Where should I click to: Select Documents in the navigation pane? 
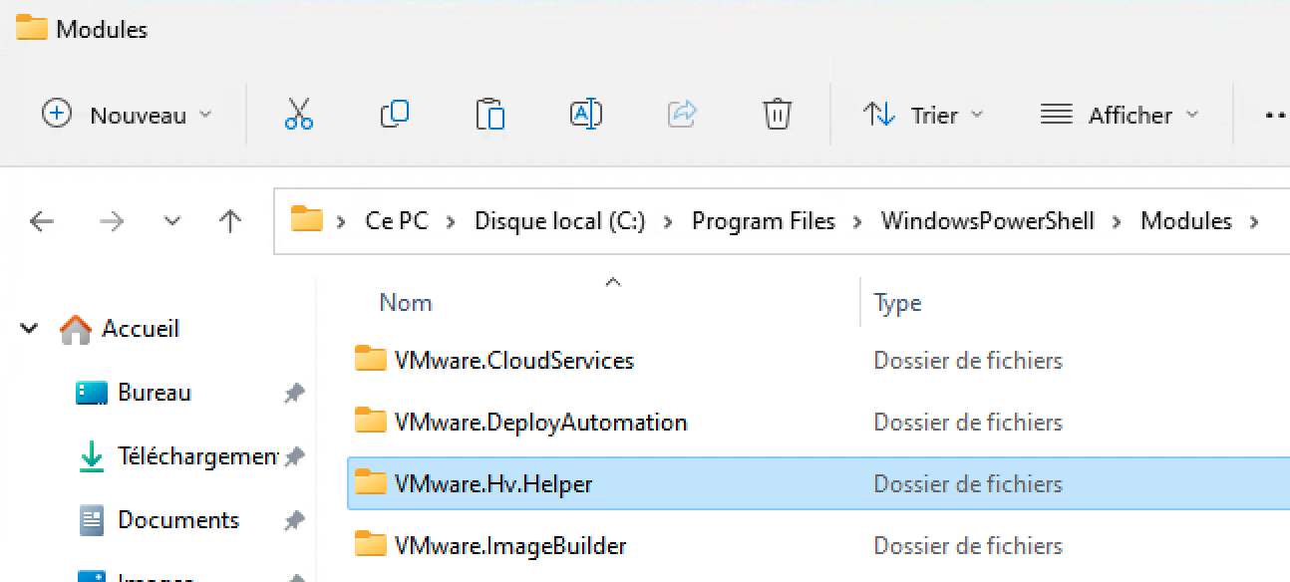coord(177,519)
